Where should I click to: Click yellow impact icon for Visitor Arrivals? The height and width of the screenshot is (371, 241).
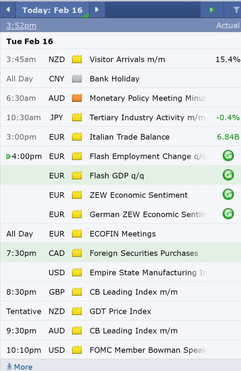point(77,59)
